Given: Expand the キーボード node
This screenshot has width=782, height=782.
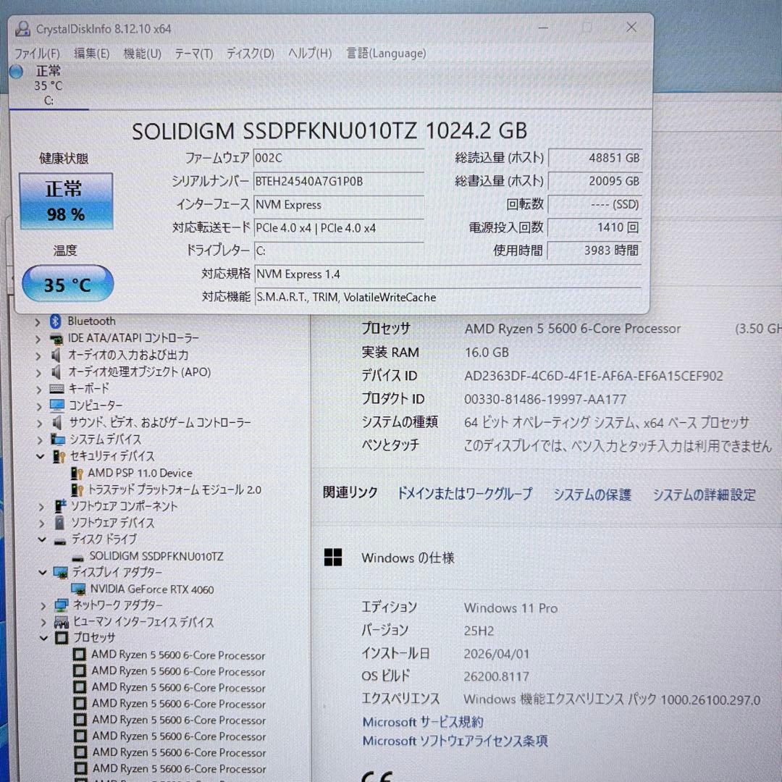Looking at the screenshot, I should tap(38, 390).
